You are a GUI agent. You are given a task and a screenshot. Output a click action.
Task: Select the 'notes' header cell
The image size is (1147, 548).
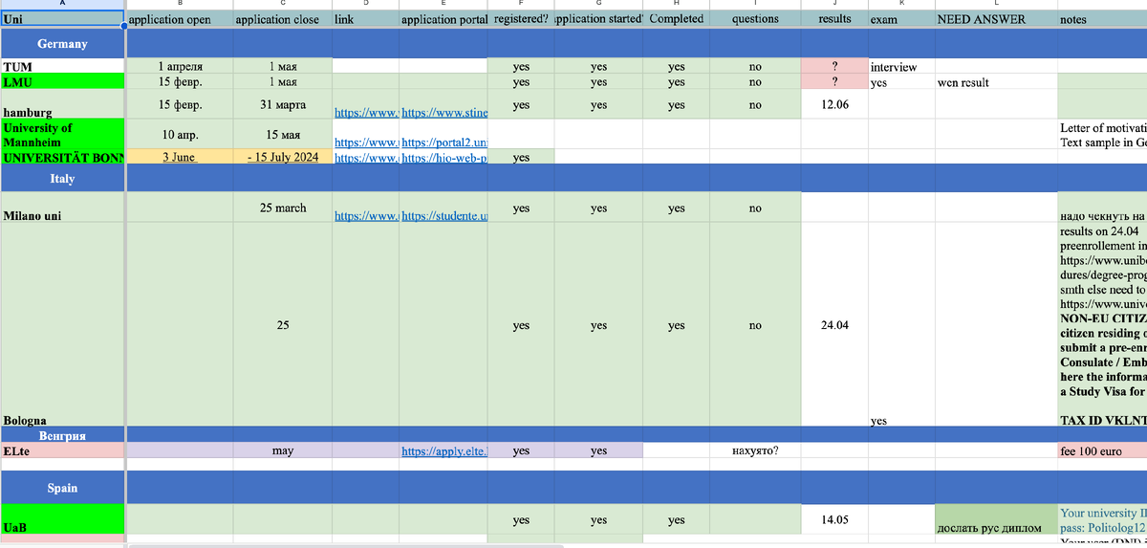(1102, 19)
